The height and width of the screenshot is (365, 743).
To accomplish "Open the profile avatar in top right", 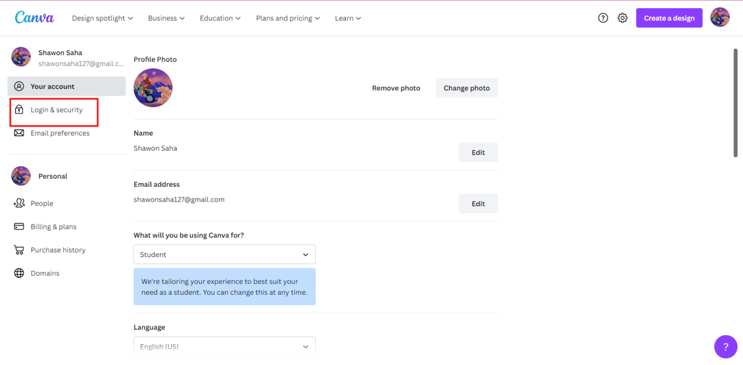I will (720, 17).
